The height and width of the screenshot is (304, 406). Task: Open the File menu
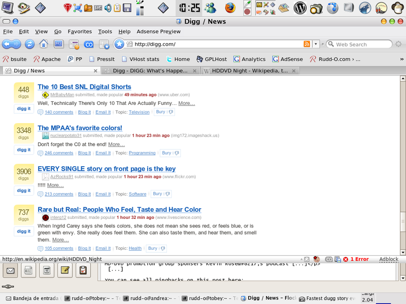pos(8,31)
